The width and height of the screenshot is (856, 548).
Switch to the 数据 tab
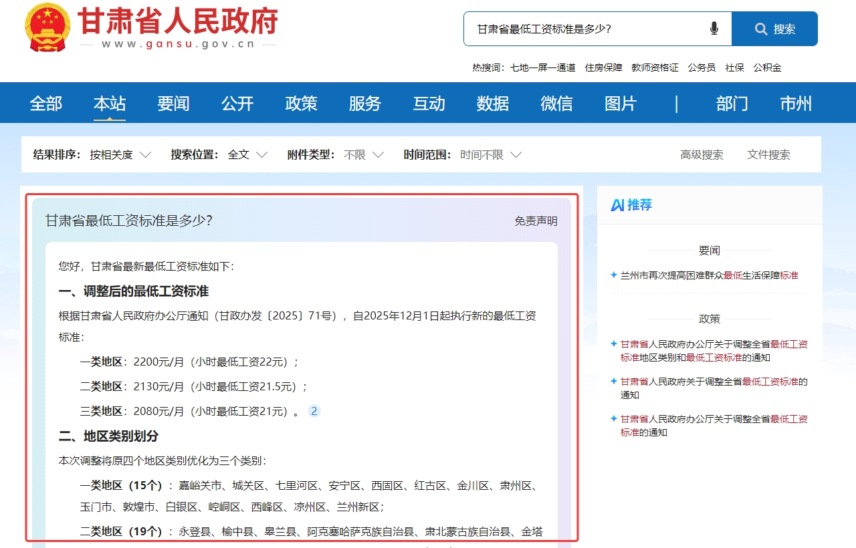(492, 103)
